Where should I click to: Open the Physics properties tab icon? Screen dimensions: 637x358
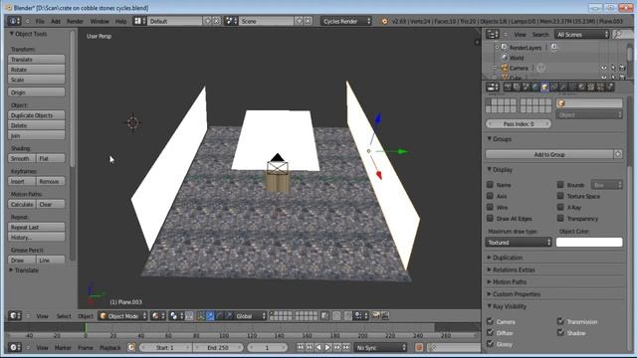point(610,87)
